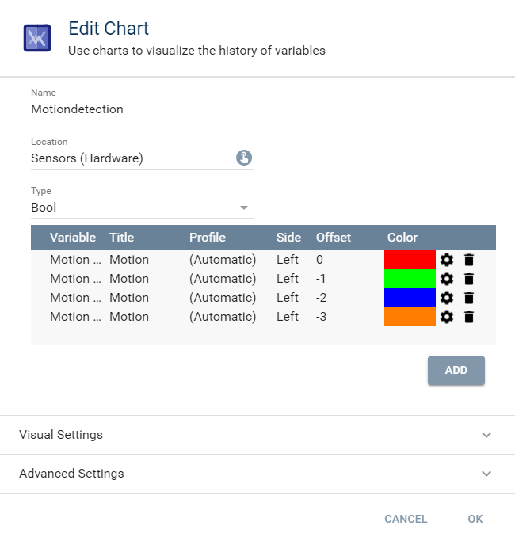Expand the Visual Settings section
The image size is (515, 545).
pos(257,435)
